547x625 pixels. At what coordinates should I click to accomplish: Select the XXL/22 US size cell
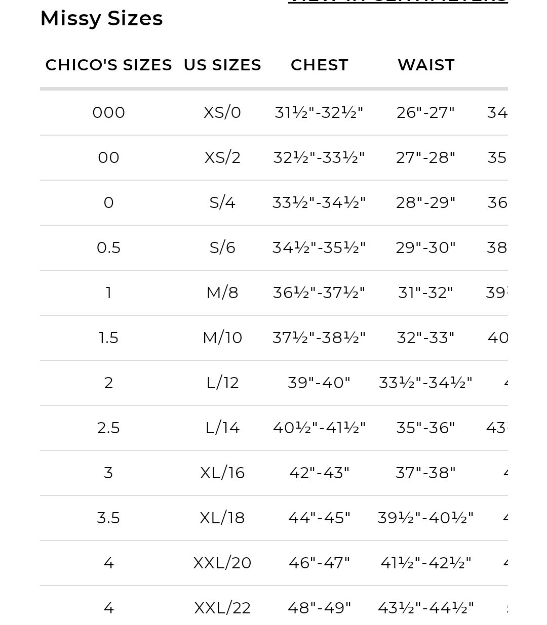tap(222, 608)
